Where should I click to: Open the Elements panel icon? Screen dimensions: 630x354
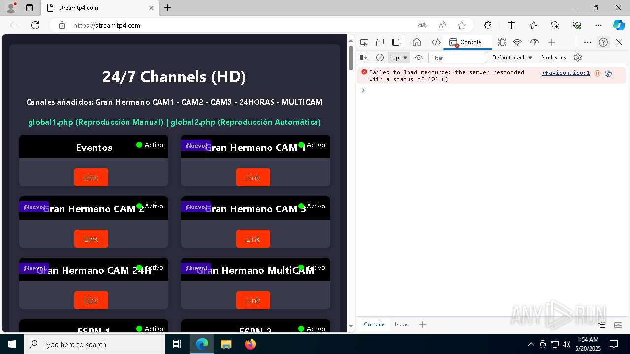click(x=436, y=42)
